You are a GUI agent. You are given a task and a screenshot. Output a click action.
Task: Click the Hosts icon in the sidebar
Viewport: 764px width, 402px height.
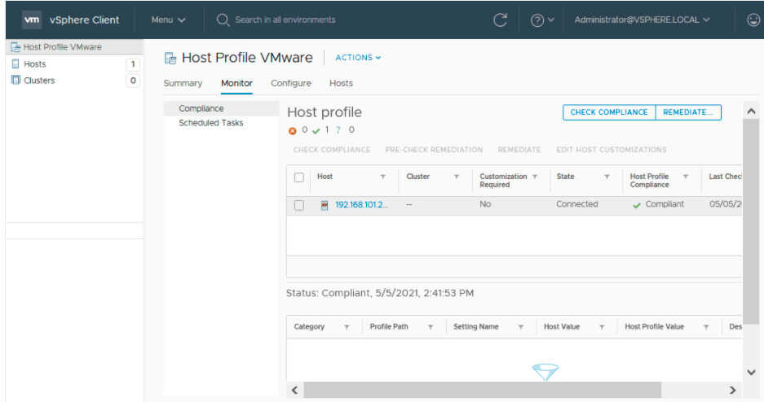pos(15,63)
